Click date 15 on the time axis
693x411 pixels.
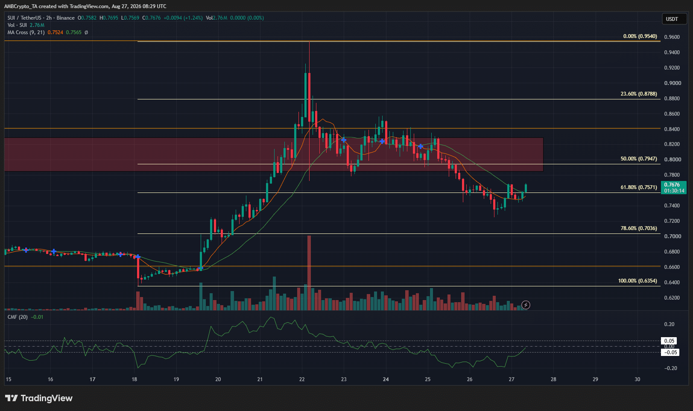9,379
